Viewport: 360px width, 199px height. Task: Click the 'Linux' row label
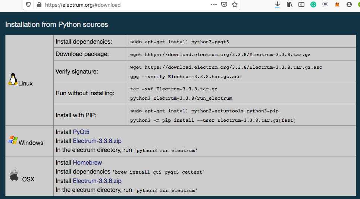25,83
